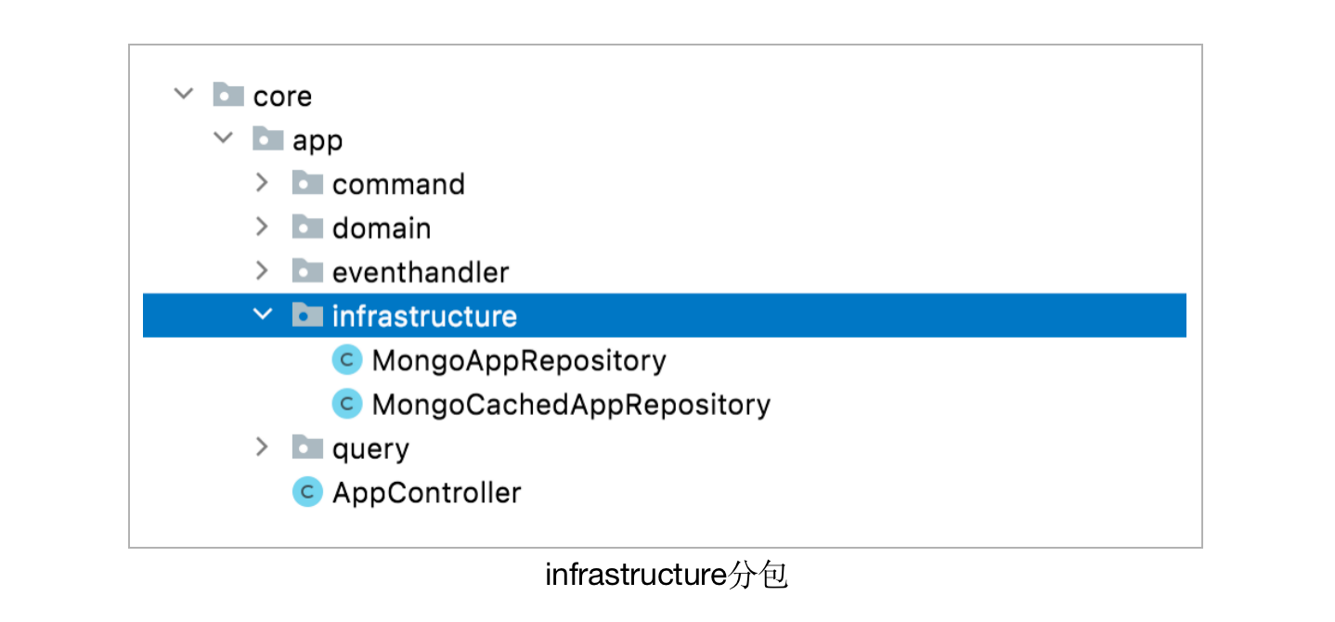Click the app package folder icon
This screenshot has height=622, width=1335.
[x=268, y=140]
